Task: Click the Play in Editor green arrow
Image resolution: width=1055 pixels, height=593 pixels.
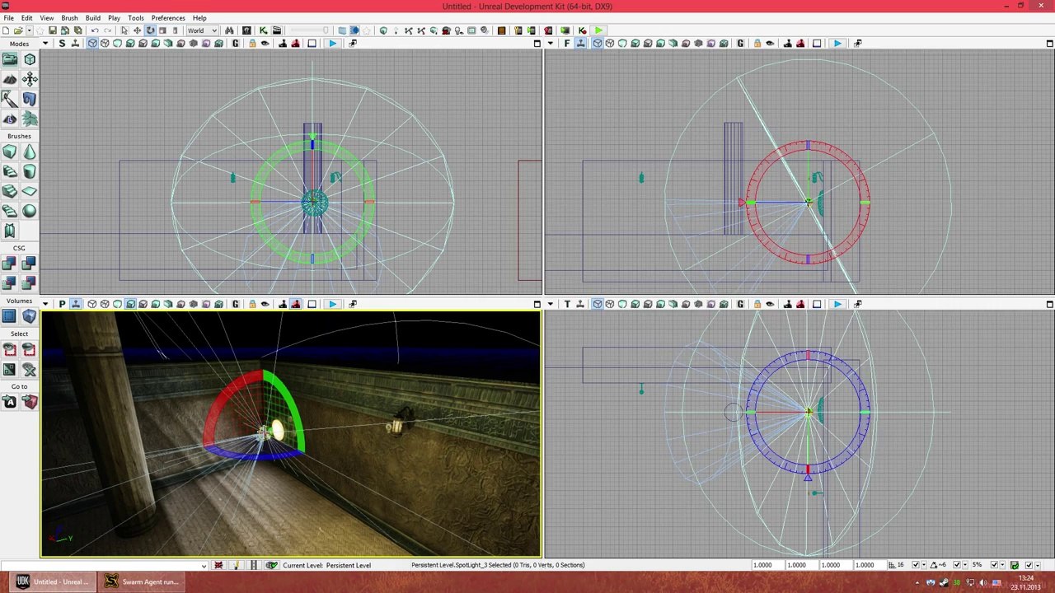Action: 598,30
